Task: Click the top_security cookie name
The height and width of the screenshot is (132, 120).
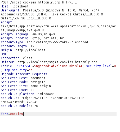Action: [x=16, y=70]
